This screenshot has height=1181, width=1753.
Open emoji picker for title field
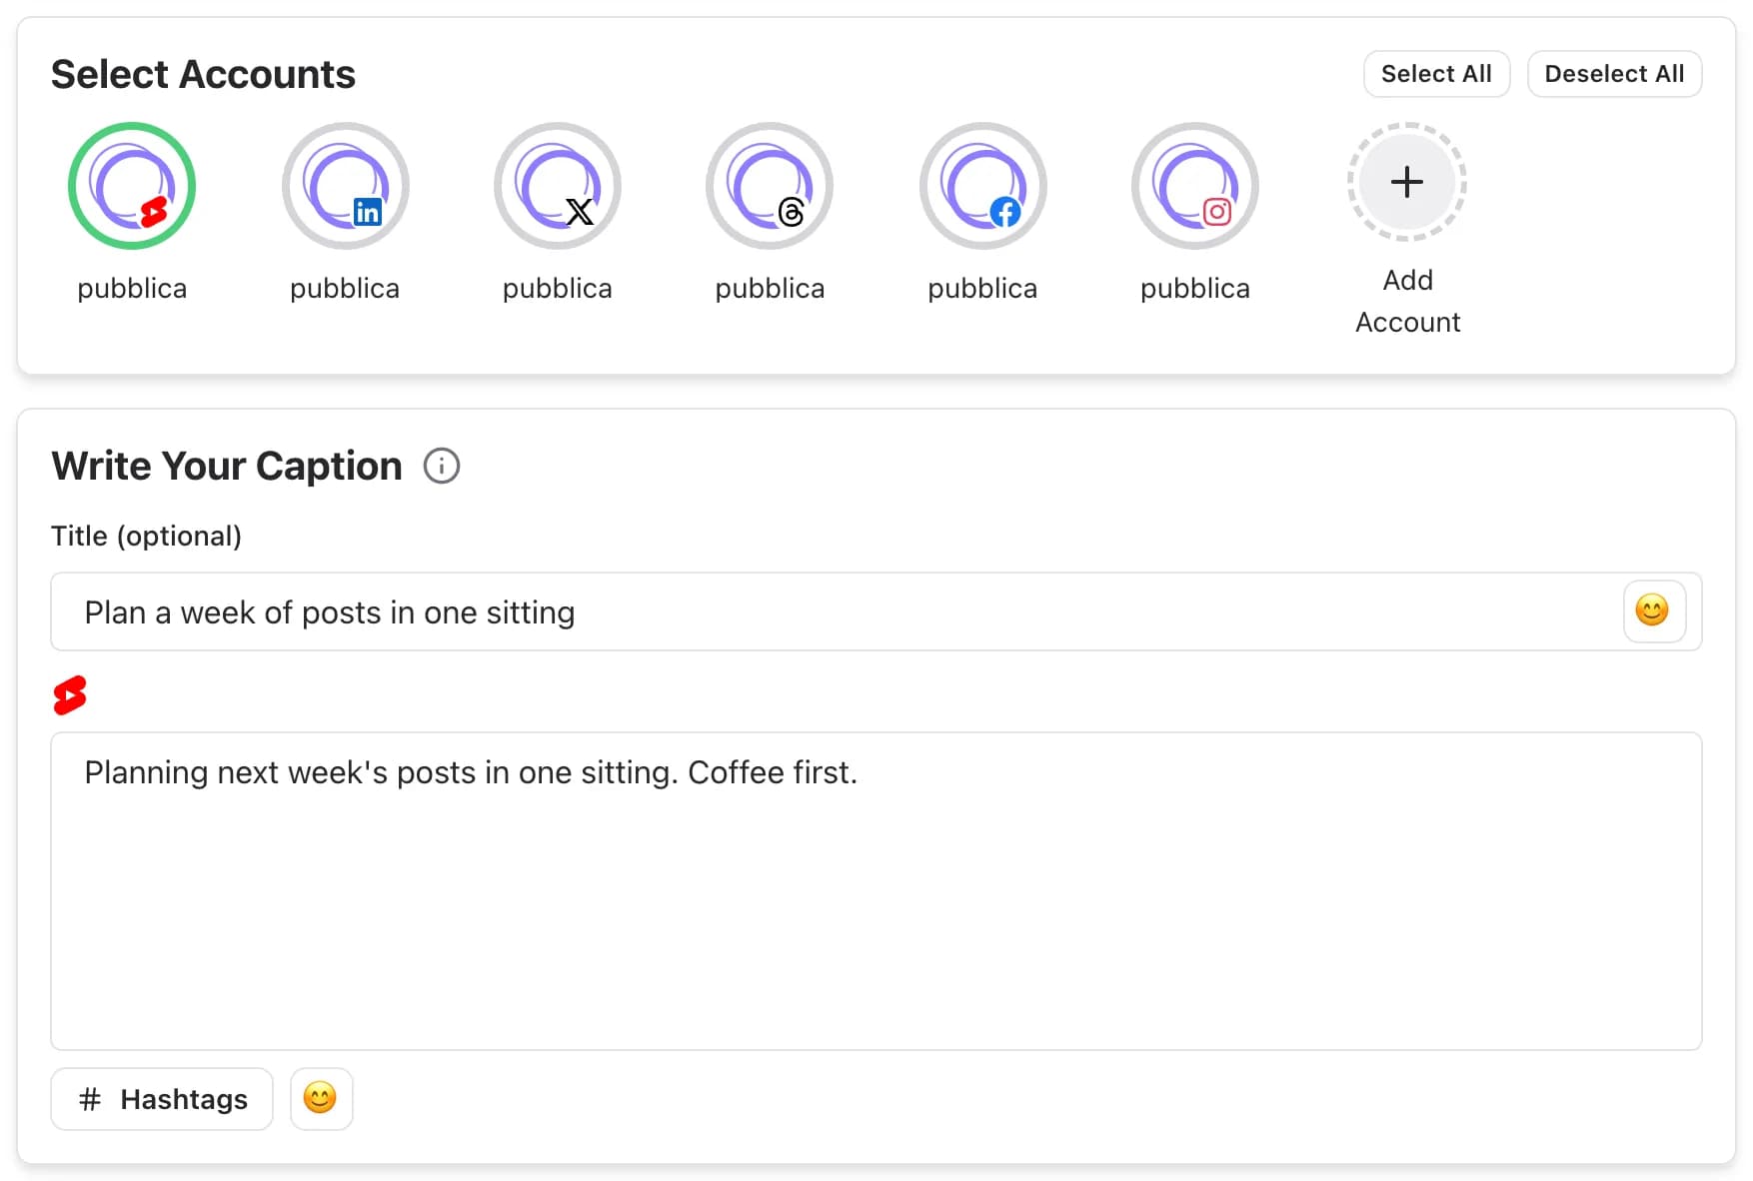point(1654,610)
